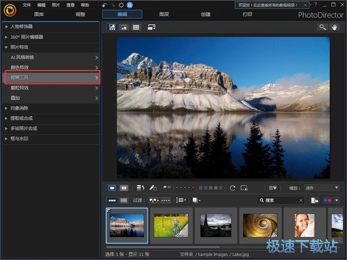Open the zoom level dropdown
This screenshot has height=260, width=347.
coord(322,188)
